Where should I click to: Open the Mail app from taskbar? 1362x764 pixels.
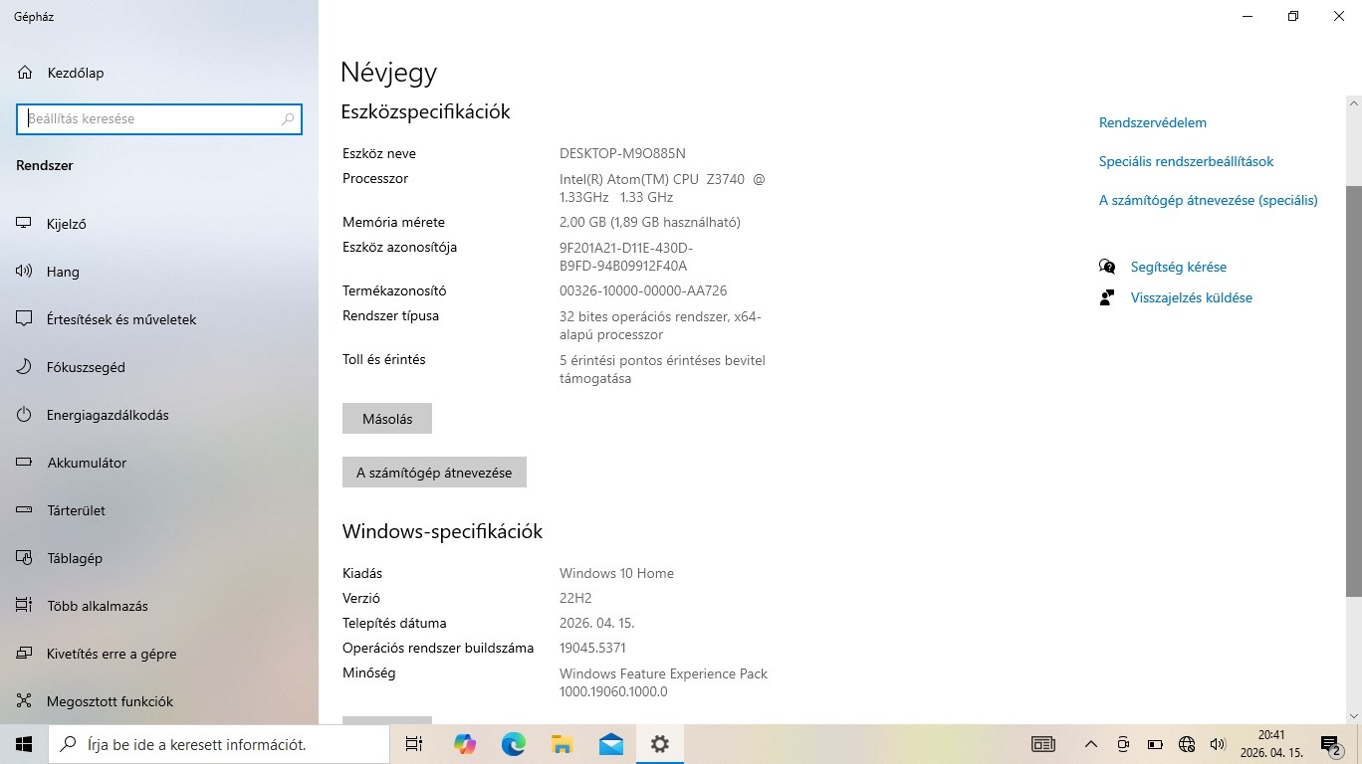(x=610, y=744)
